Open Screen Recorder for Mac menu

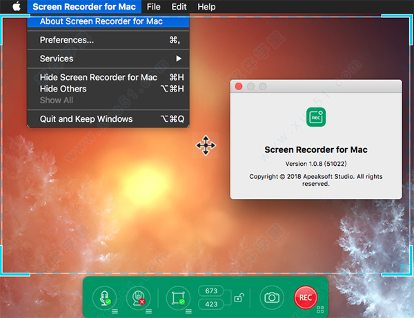pos(84,7)
